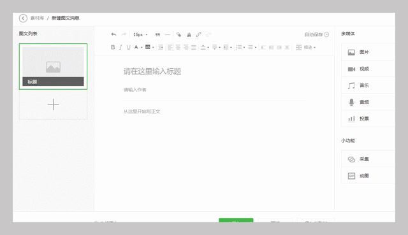Align text right
This screenshot has height=235, width=408.
[x=186, y=47]
